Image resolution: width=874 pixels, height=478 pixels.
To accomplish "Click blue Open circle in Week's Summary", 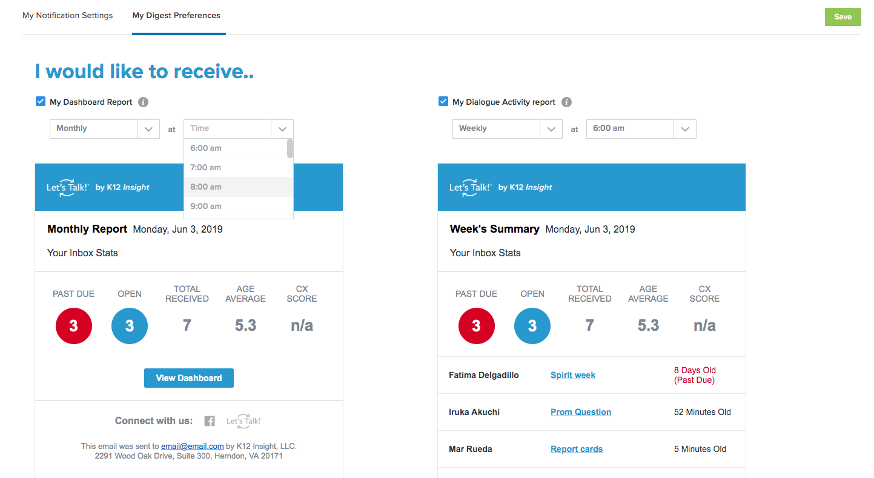I will point(532,326).
